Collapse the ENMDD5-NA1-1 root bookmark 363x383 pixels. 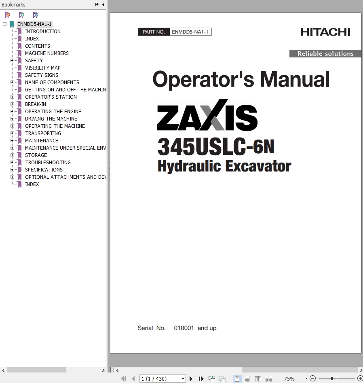4,24
